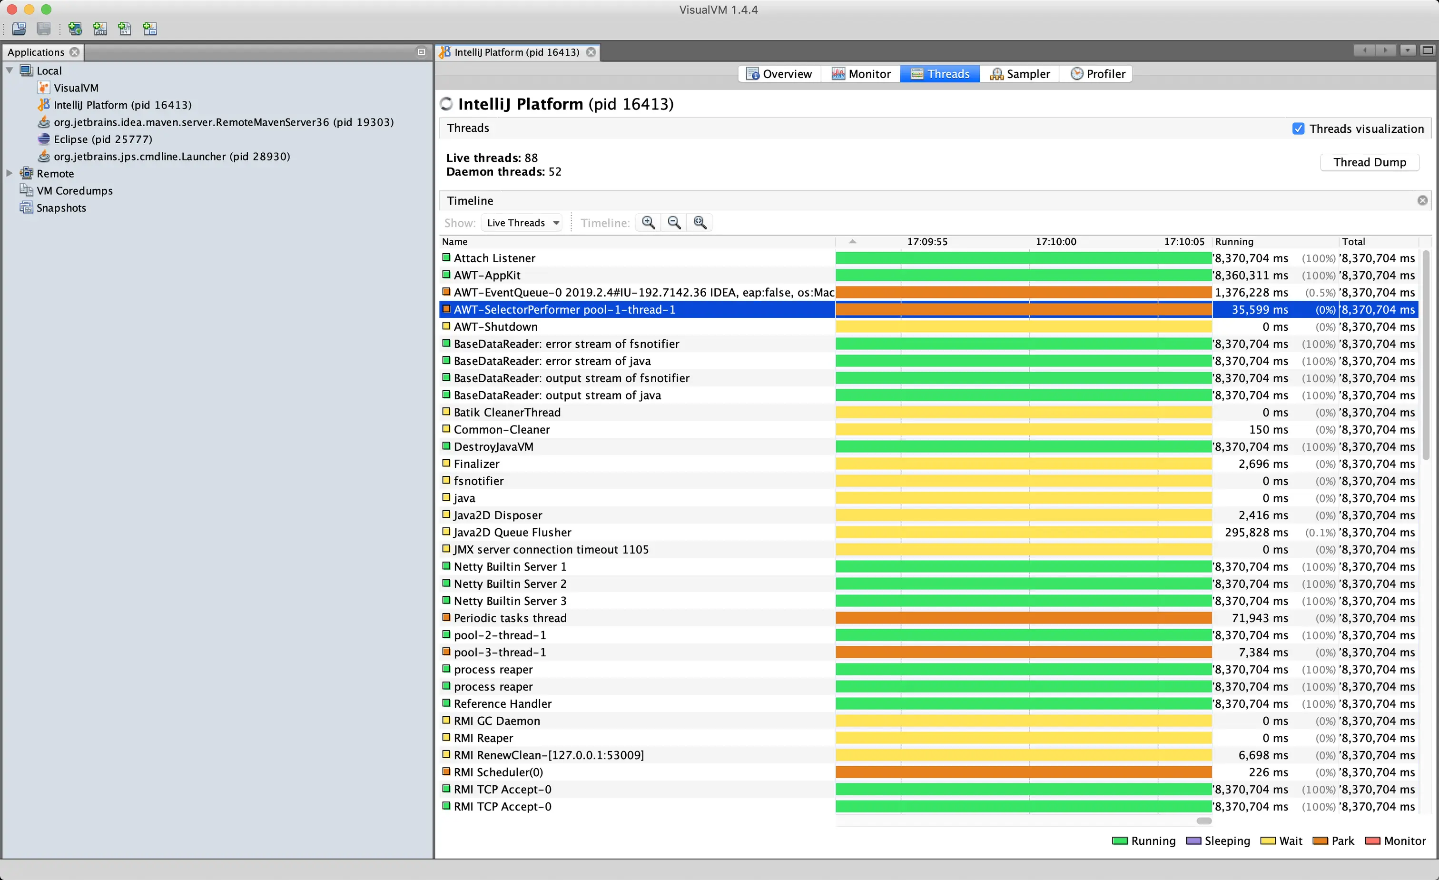Screen dimensions: 1439x880
Task: Click the Add JMX Connection icon
Action: point(100,29)
